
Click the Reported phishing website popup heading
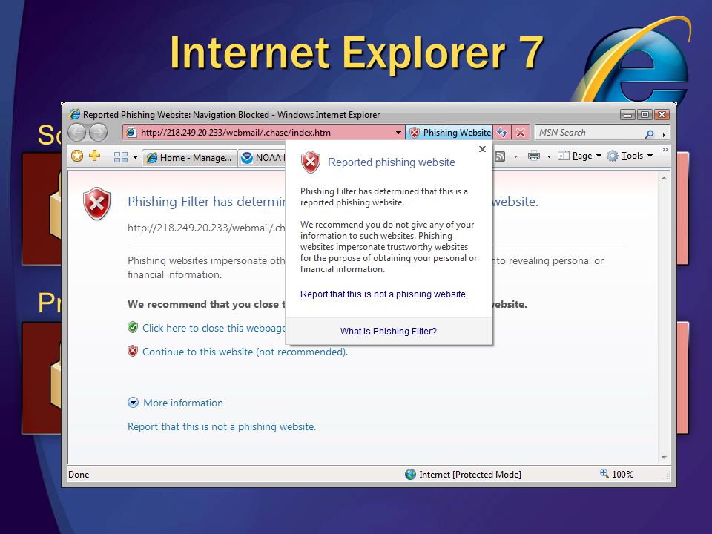[392, 162]
